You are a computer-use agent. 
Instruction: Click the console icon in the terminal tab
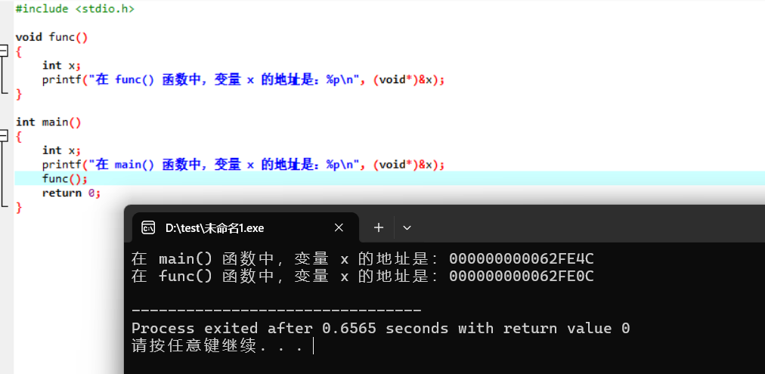click(x=148, y=227)
